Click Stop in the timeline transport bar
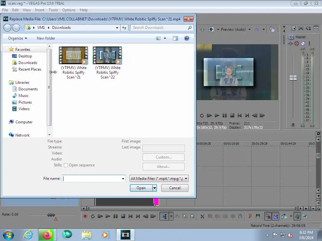 click(x=123, y=216)
